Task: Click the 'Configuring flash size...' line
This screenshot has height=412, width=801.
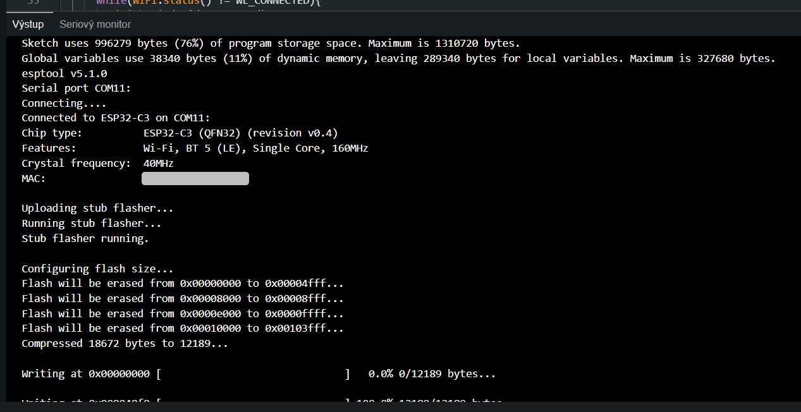Action: point(97,269)
